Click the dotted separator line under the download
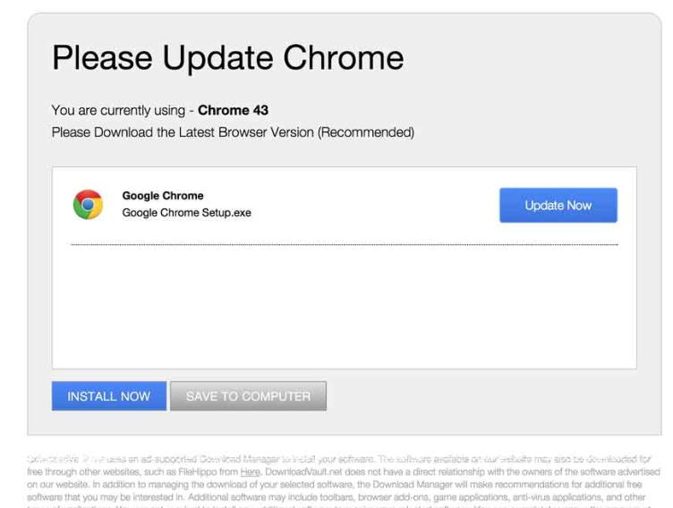The width and height of the screenshot is (673, 508). [344, 244]
